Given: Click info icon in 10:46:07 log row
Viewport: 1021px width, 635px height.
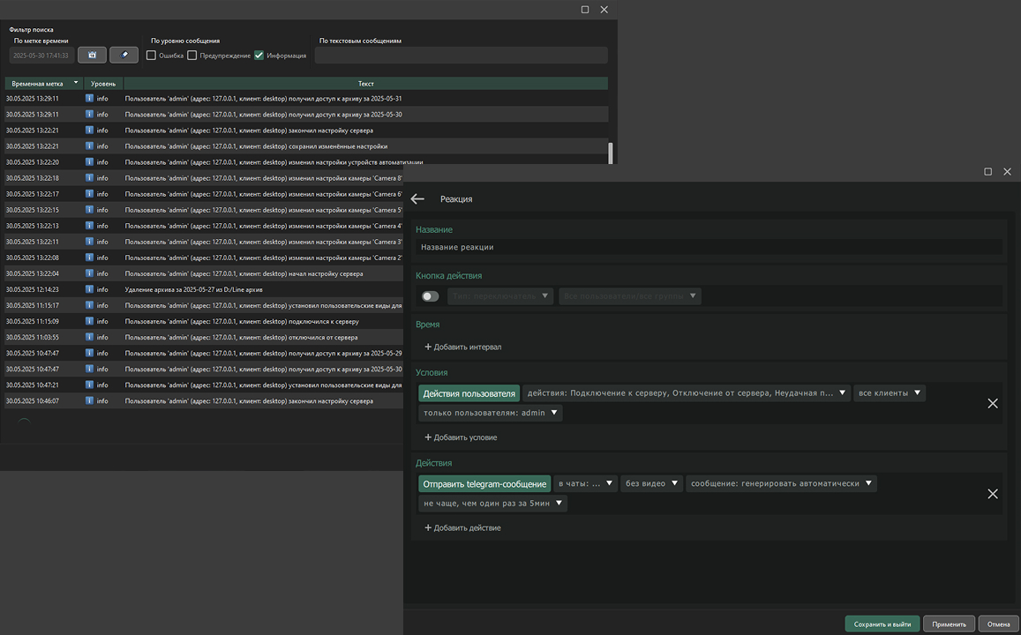Looking at the screenshot, I should 90,400.
